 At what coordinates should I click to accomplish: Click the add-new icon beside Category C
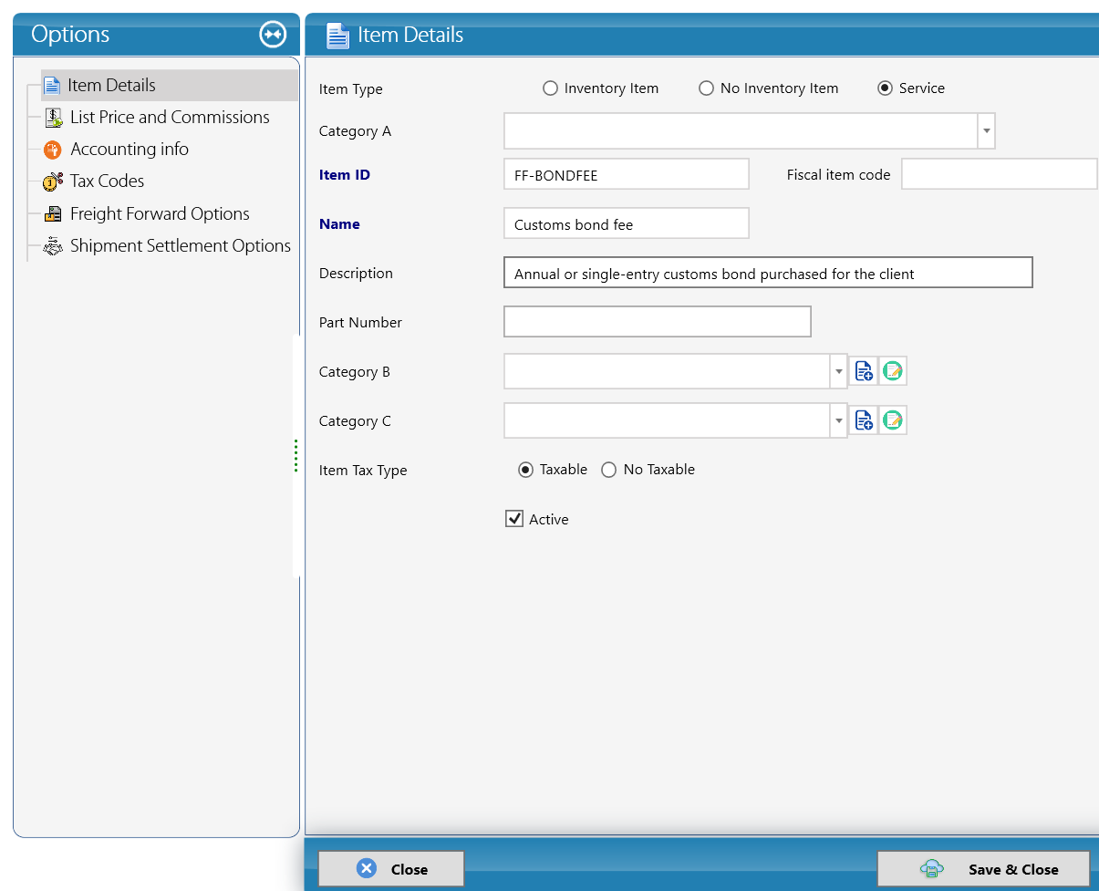(x=864, y=420)
